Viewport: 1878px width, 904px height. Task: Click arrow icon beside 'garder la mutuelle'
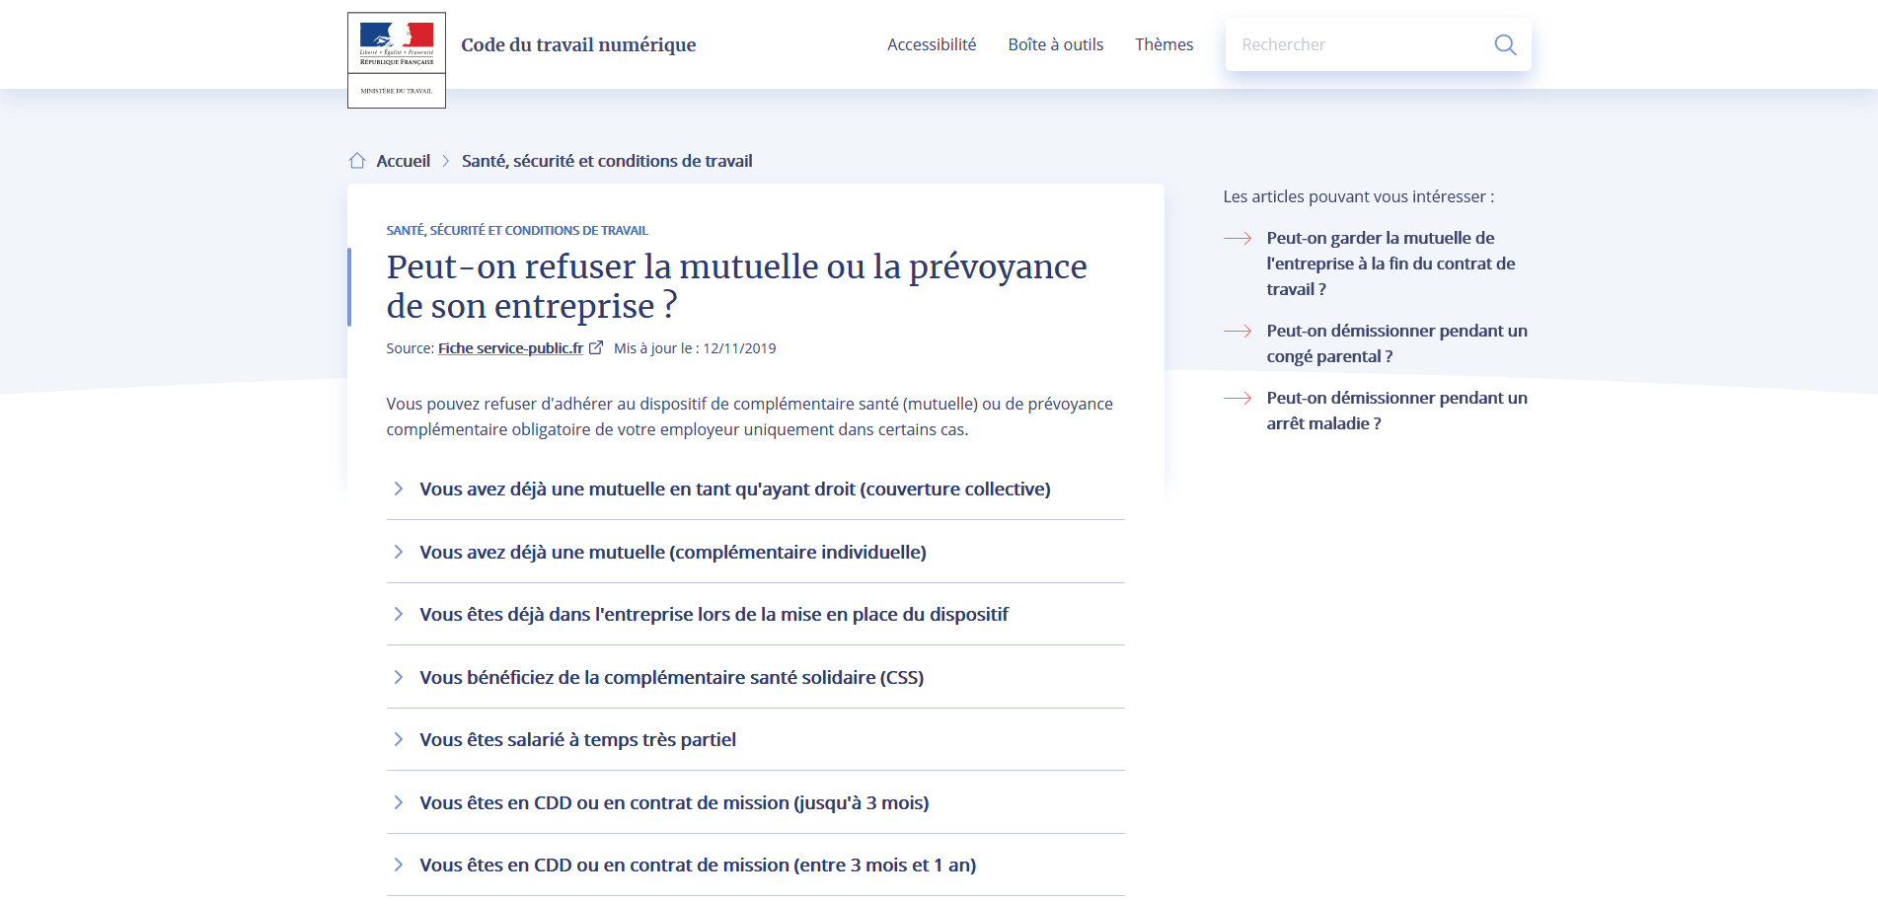1238,238
